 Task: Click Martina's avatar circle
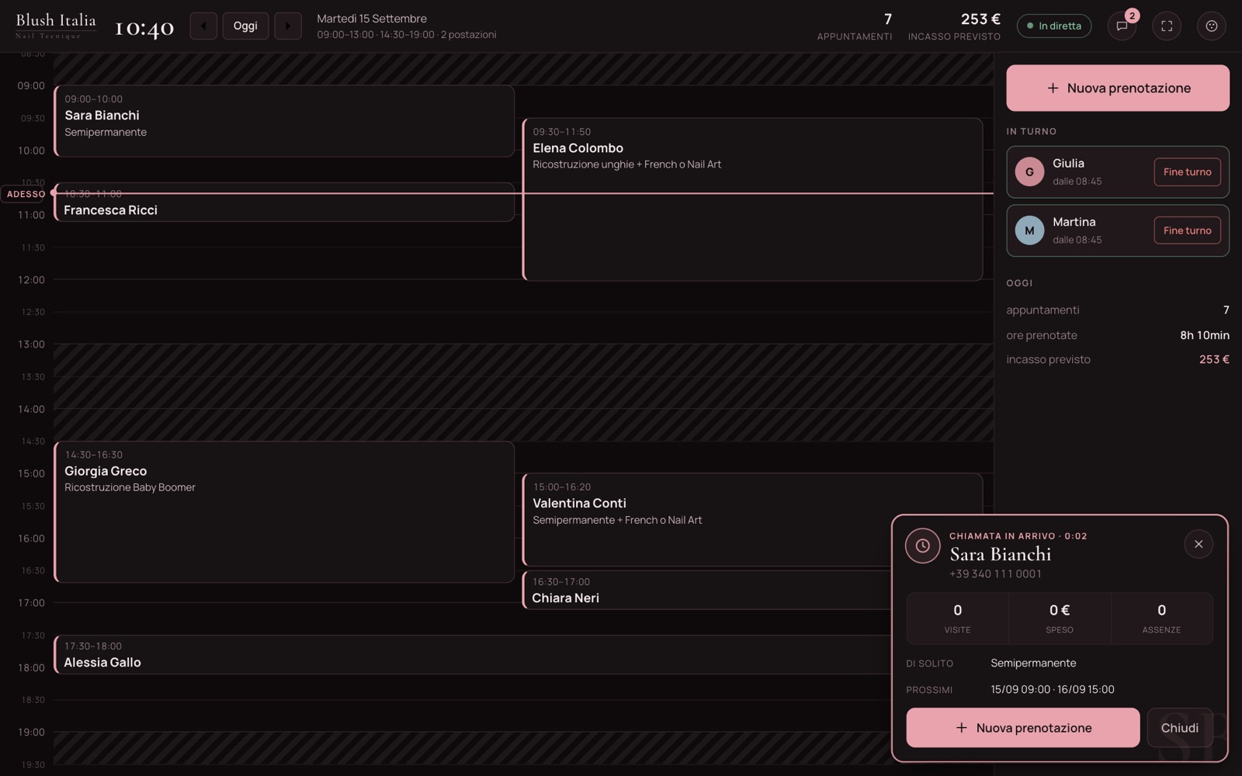click(x=1029, y=230)
